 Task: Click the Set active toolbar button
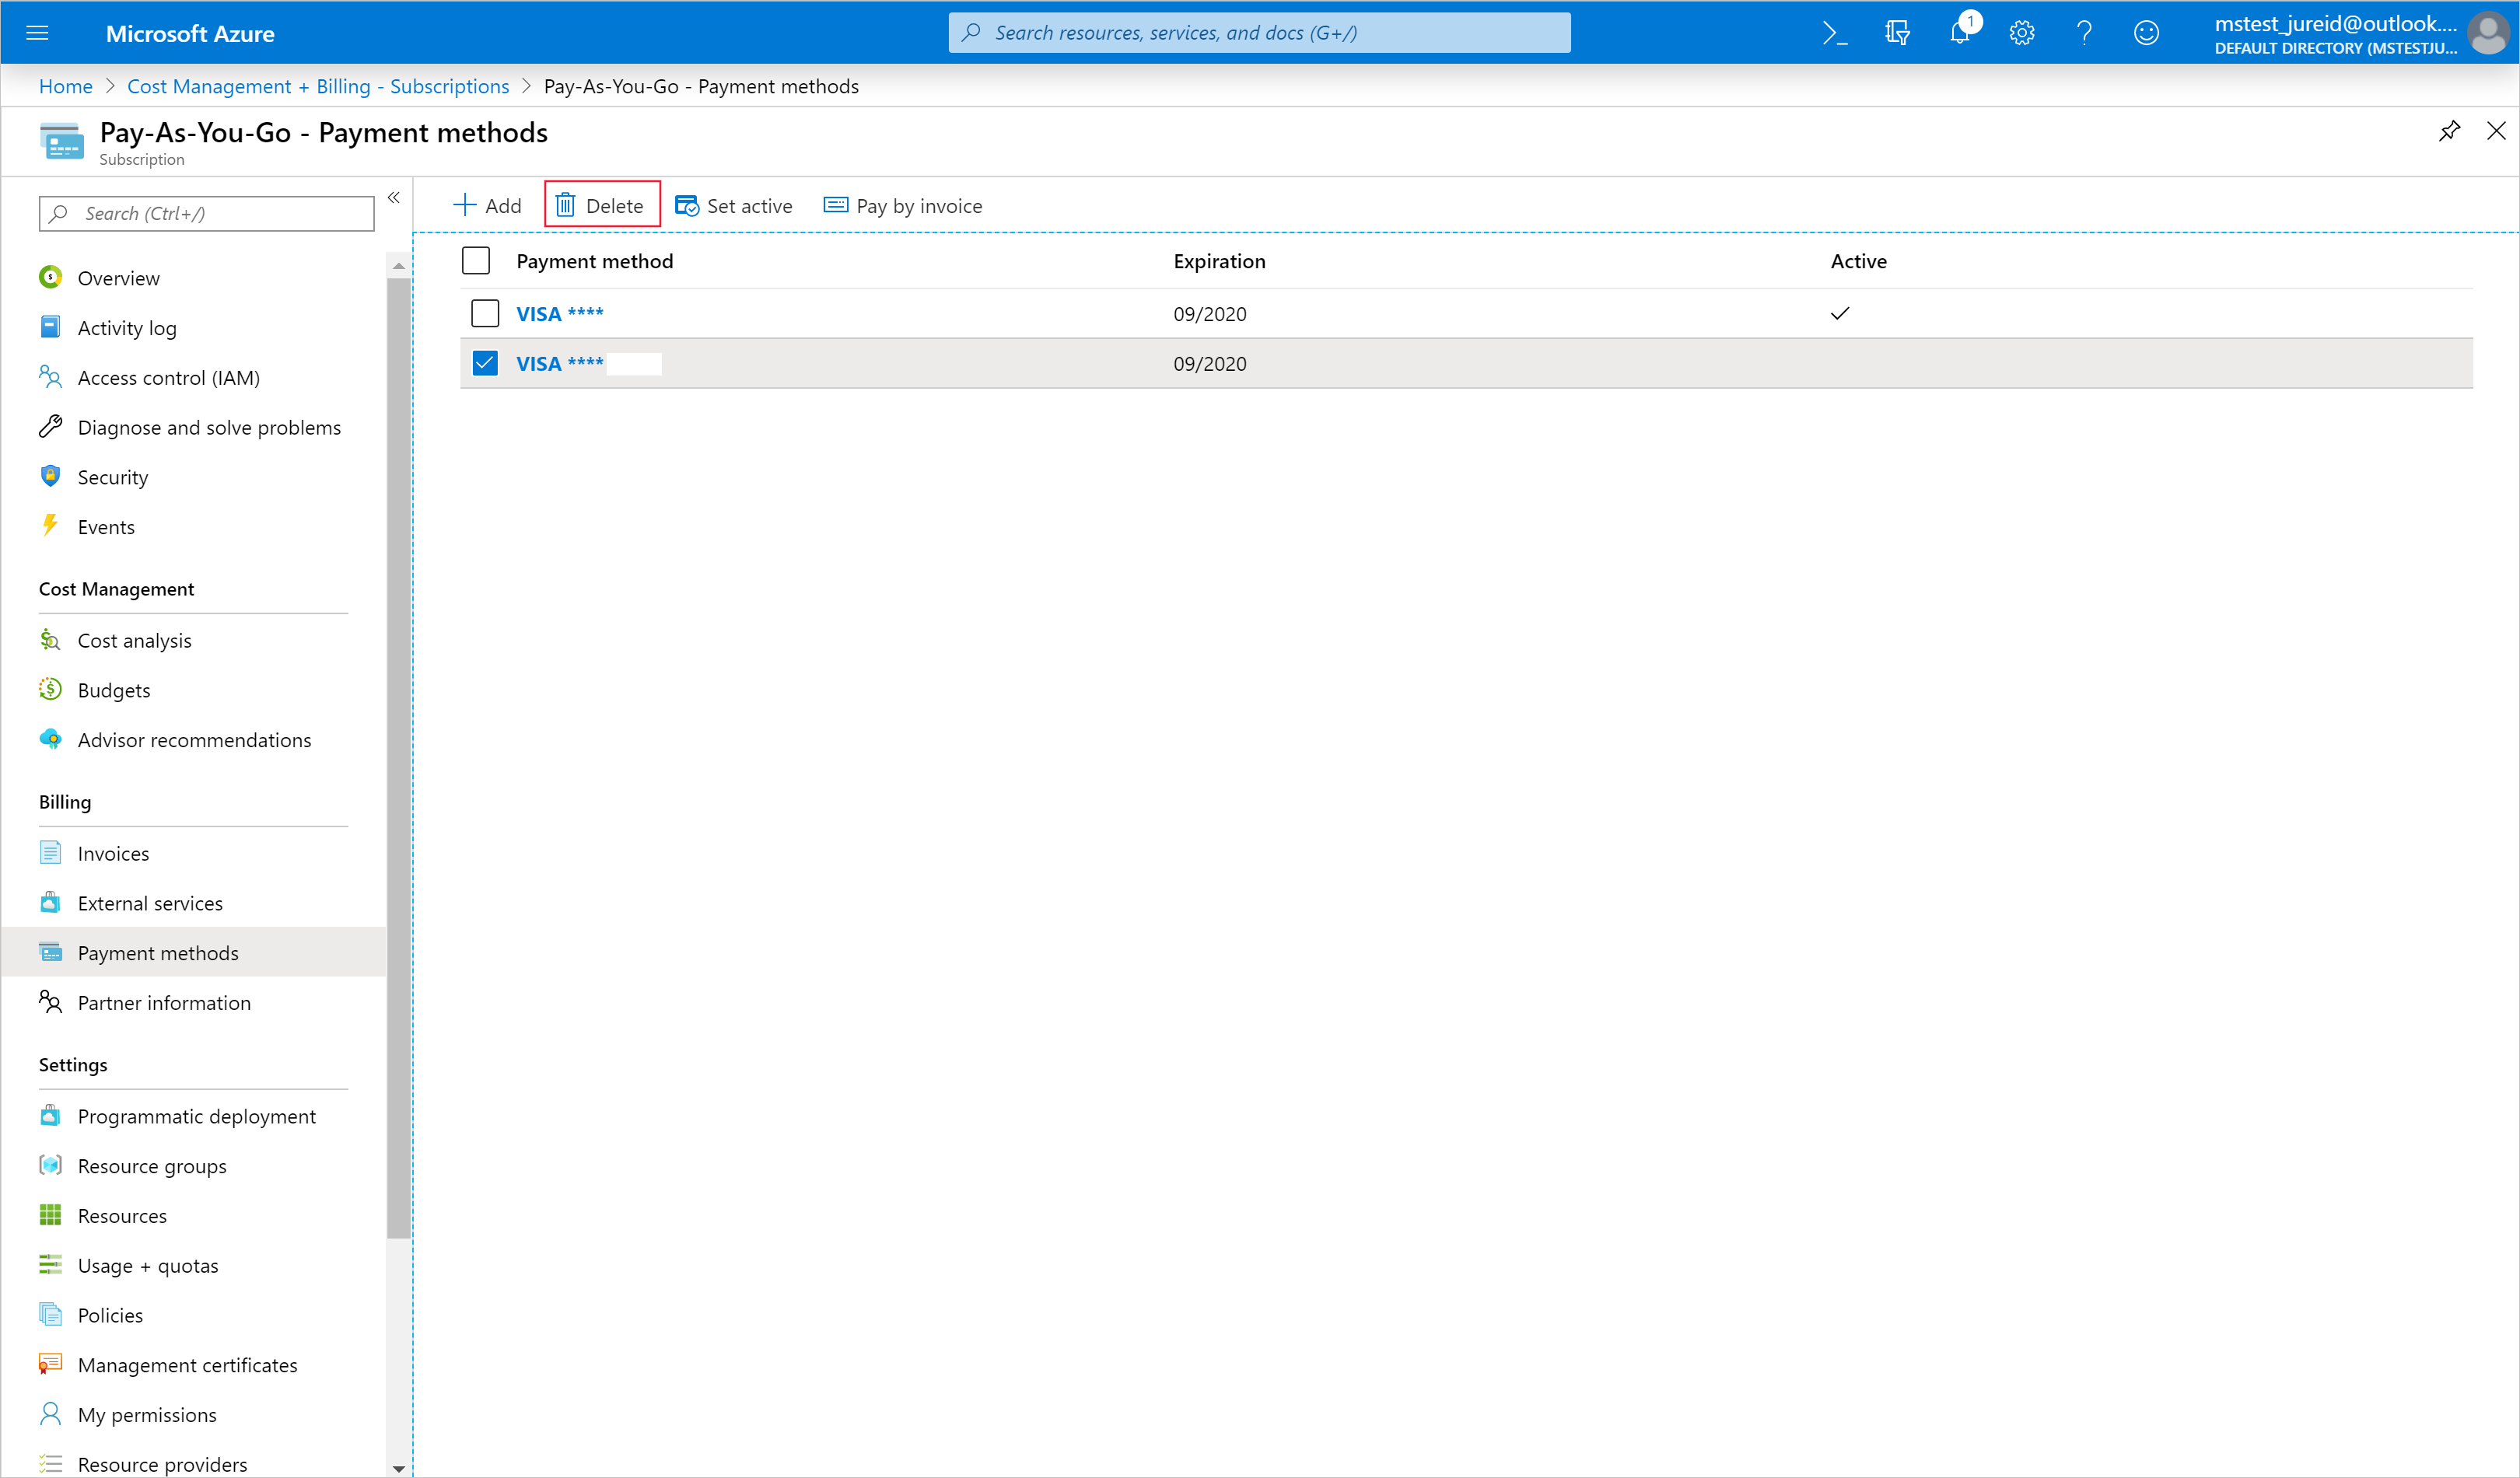point(734,206)
